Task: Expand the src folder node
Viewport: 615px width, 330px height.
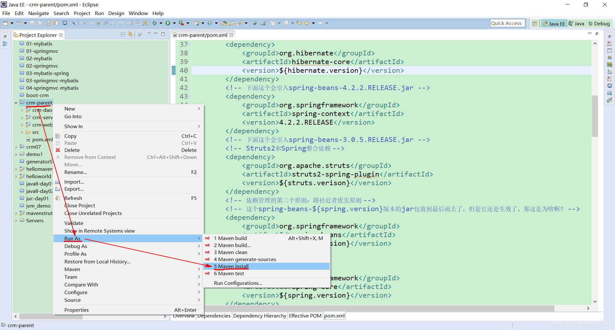Action: coord(22,132)
